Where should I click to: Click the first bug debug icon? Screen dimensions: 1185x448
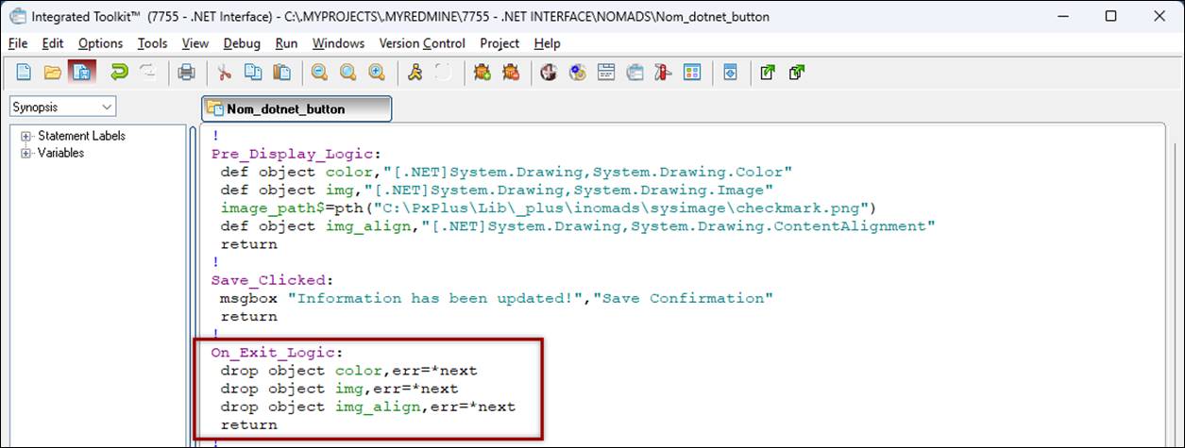(x=482, y=72)
